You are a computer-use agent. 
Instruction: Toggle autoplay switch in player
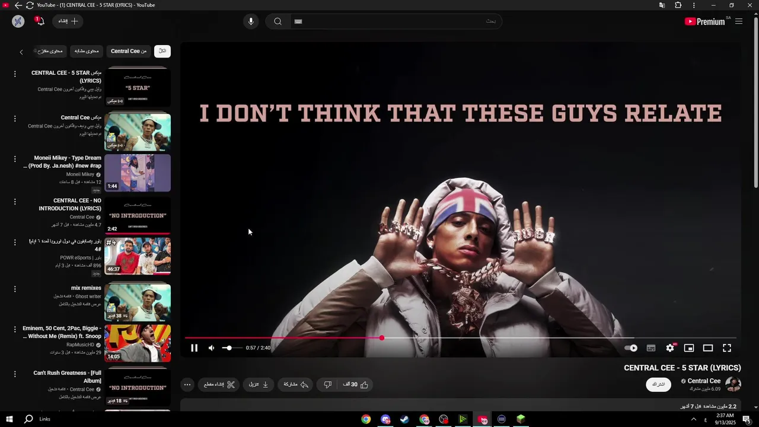pos(631,348)
